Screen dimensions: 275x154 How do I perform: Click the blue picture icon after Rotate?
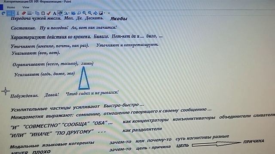click(x=73, y=13)
